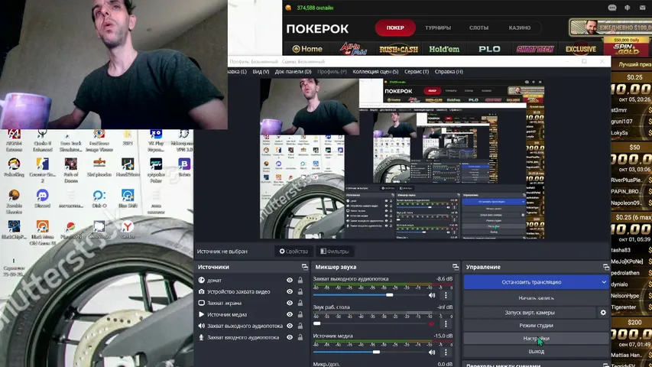Click Начать запись button
Screen dimensions: 652x367
point(536,298)
